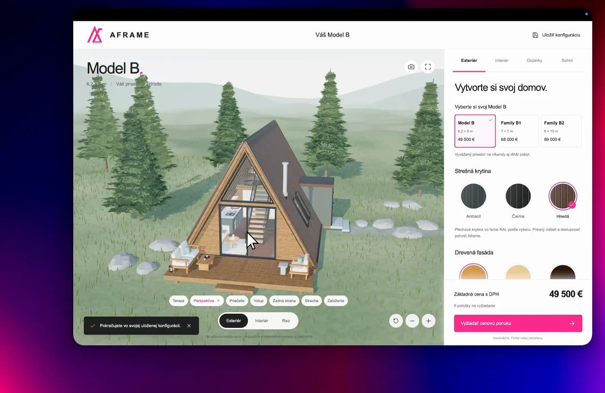Click the save disk icon in header
The height and width of the screenshot is (393, 605).
pyautogui.click(x=535, y=35)
